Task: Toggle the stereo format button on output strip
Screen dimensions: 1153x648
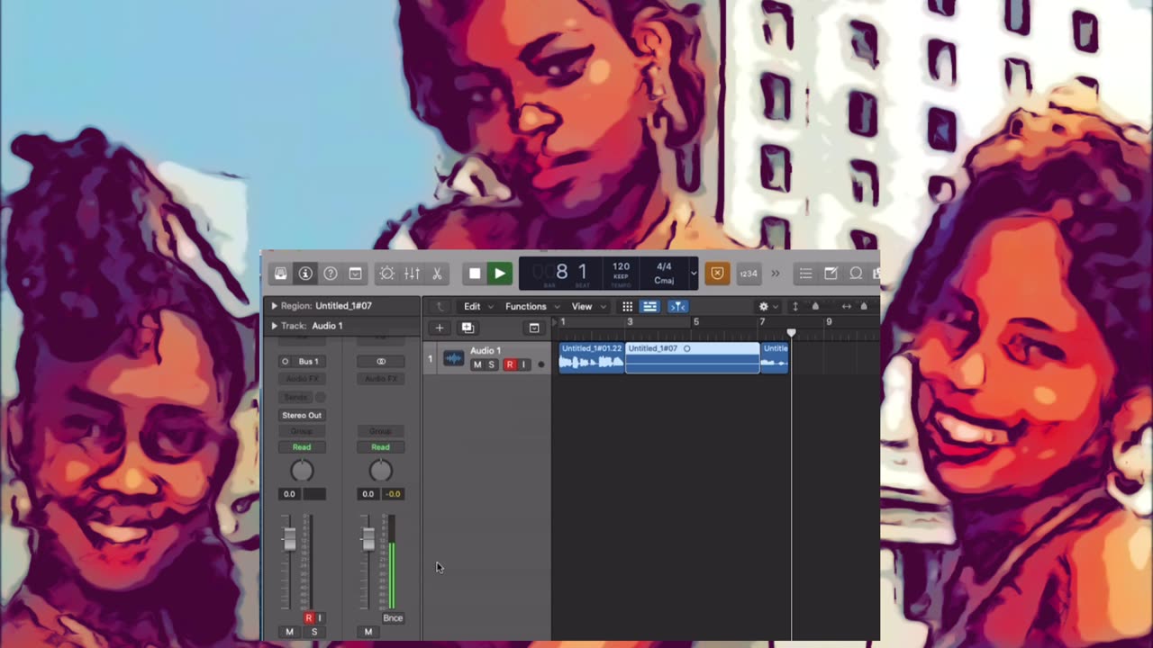Action: click(x=381, y=361)
